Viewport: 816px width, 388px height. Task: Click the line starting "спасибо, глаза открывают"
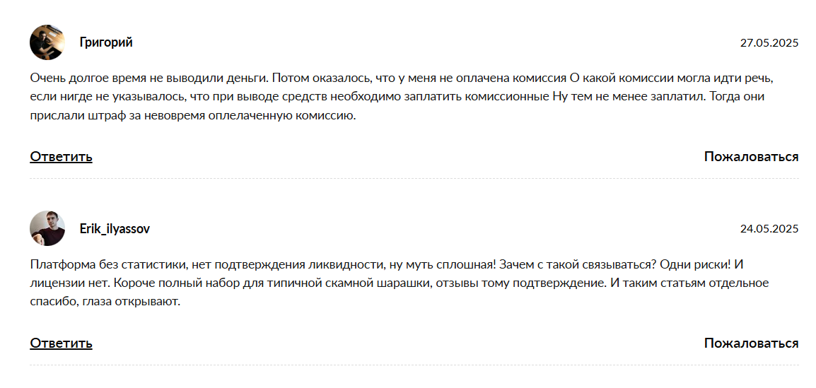pyautogui.click(x=106, y=302)
